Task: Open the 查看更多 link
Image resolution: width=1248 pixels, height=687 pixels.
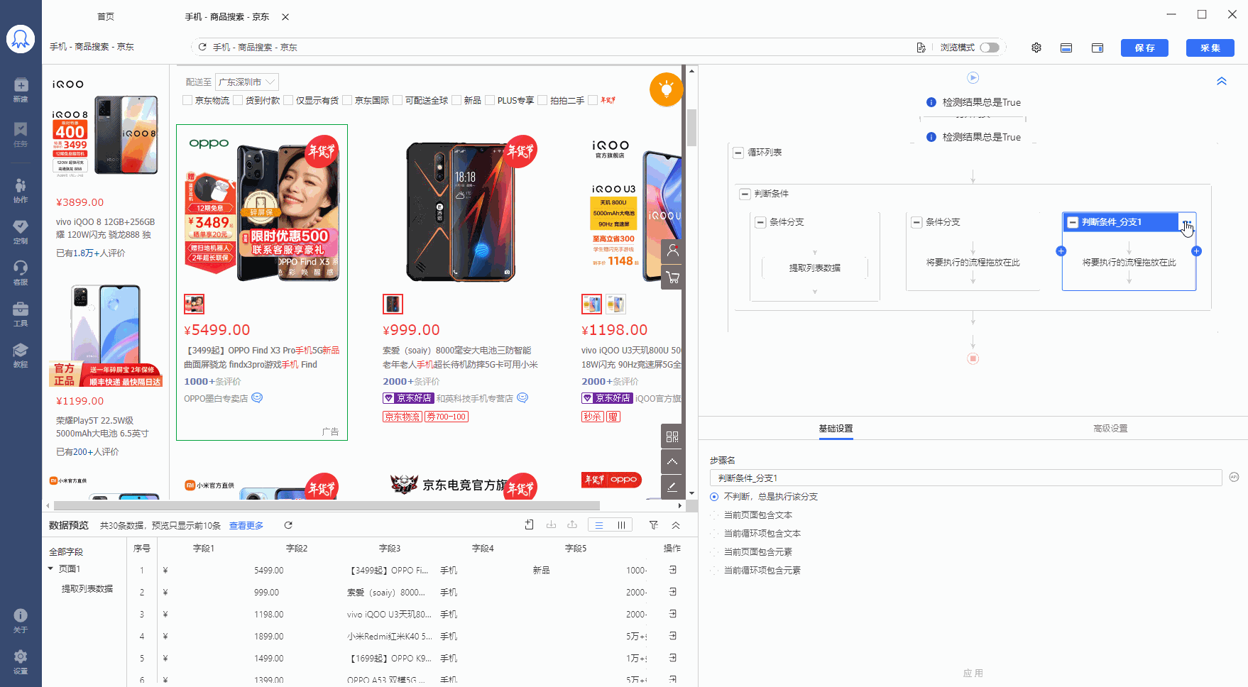Action: point(246,526)
